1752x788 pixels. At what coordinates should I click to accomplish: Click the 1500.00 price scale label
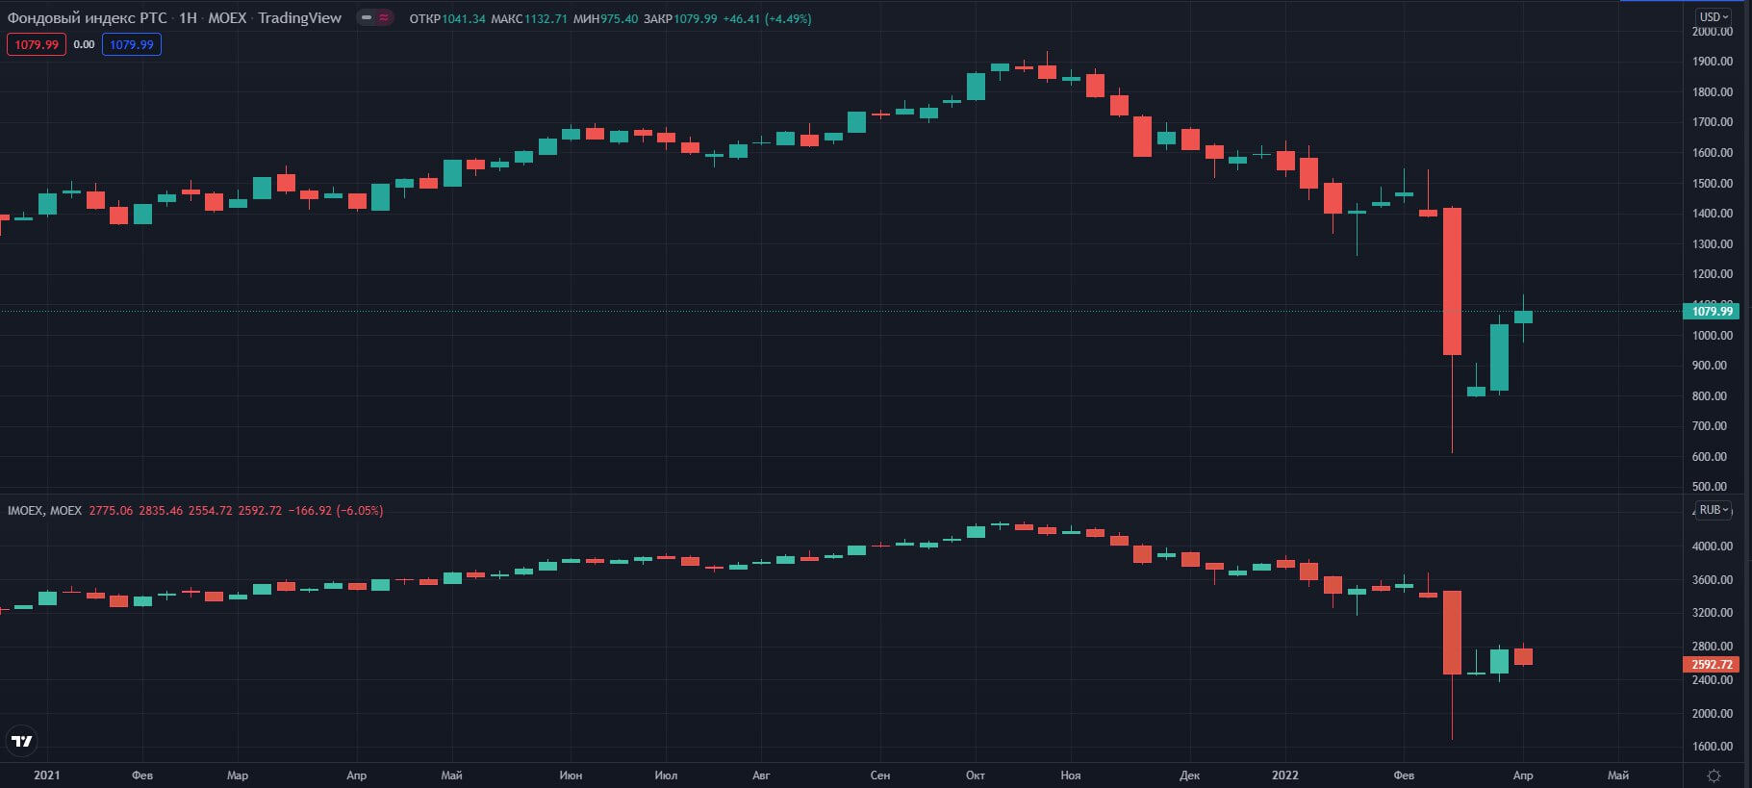point(1713,183)
